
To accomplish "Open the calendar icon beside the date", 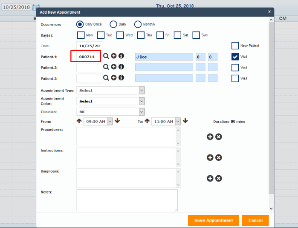I will pyautogui.click(x=36, y=7).
